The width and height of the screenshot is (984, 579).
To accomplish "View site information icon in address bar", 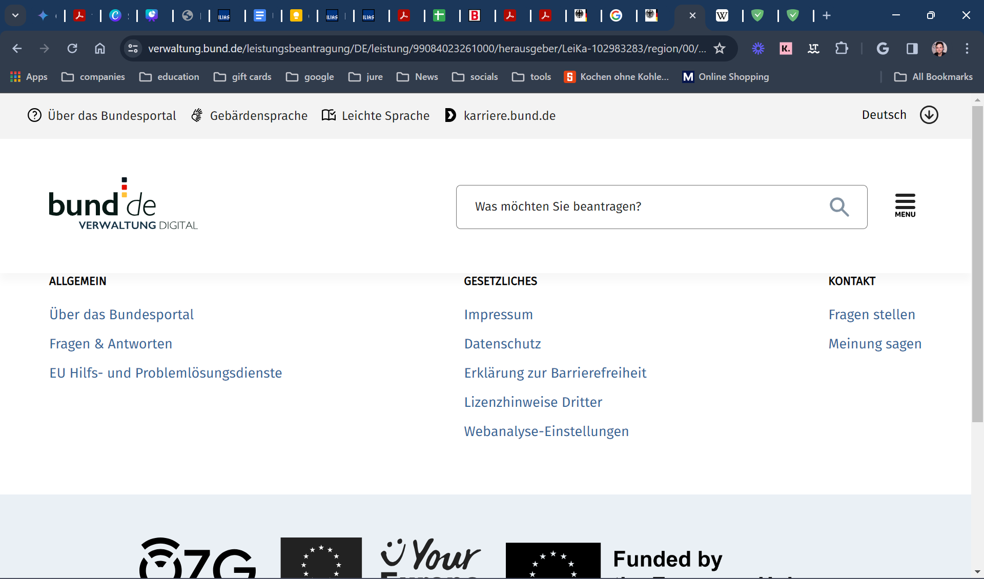I will click(133, 49).
